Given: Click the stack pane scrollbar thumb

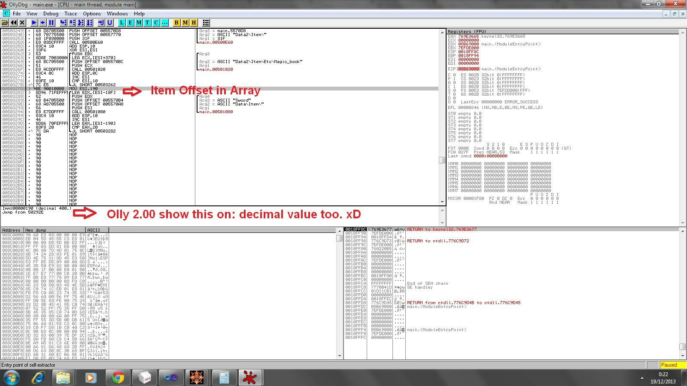Looking at the screenshot, I should click(683, 347).
